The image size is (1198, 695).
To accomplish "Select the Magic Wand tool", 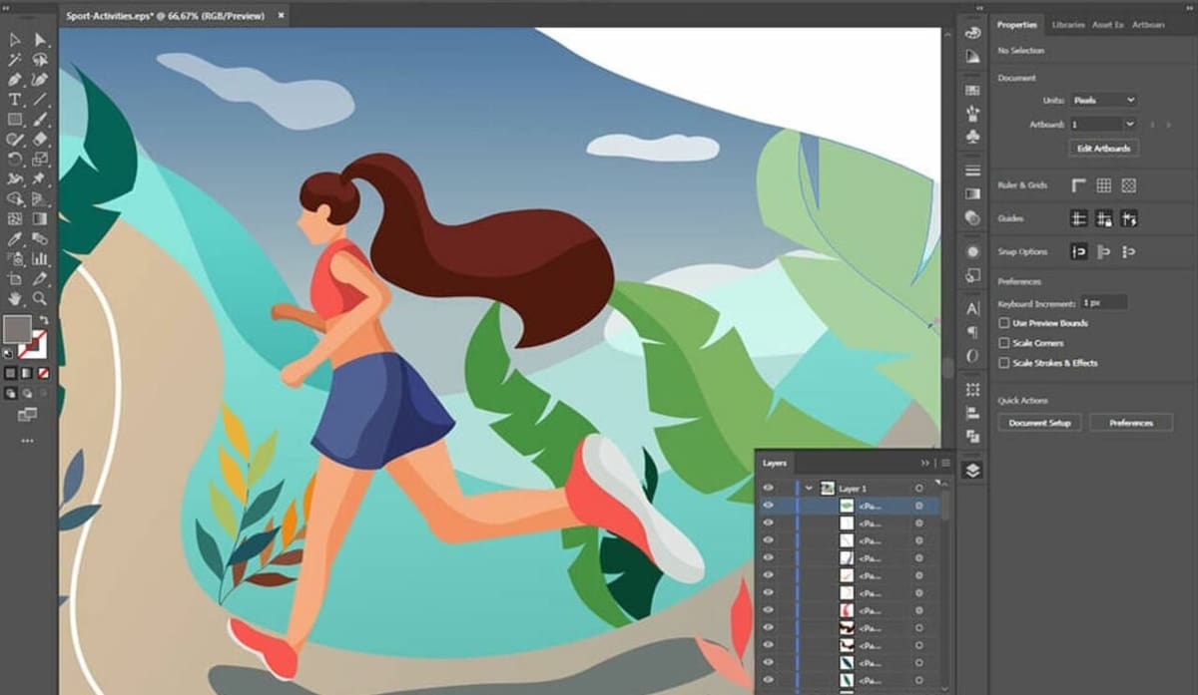I will (x=15, y=60).
